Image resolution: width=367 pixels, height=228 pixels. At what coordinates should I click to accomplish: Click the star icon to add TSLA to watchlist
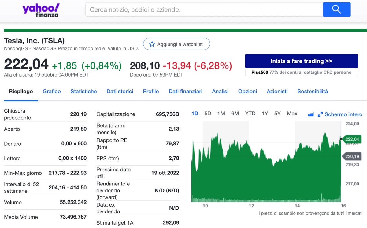coord(152,44)
